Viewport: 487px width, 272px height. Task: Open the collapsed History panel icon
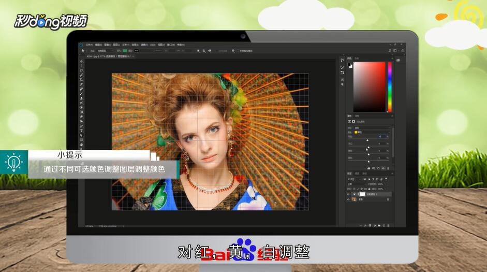[x=342, y=60]
